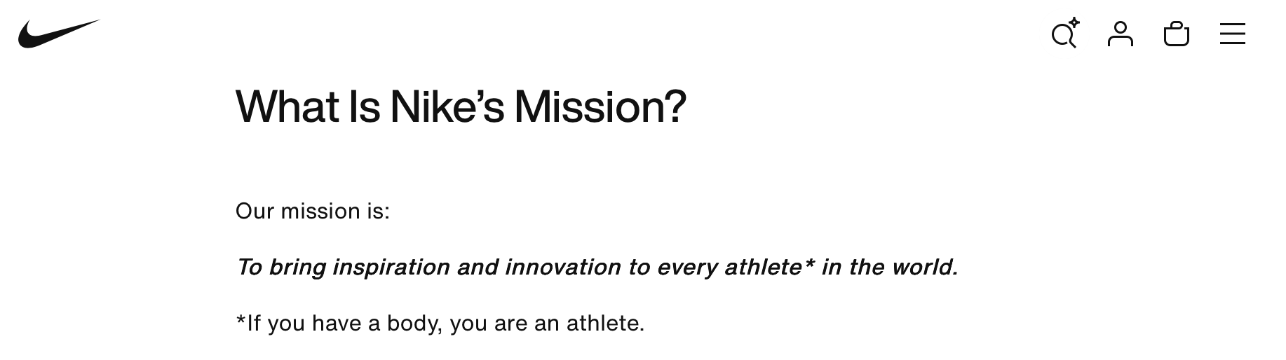Click the "What Is Nike's Mission?" heading
The width and height of the screenshot is (1286, 360).
coord(461,107)
